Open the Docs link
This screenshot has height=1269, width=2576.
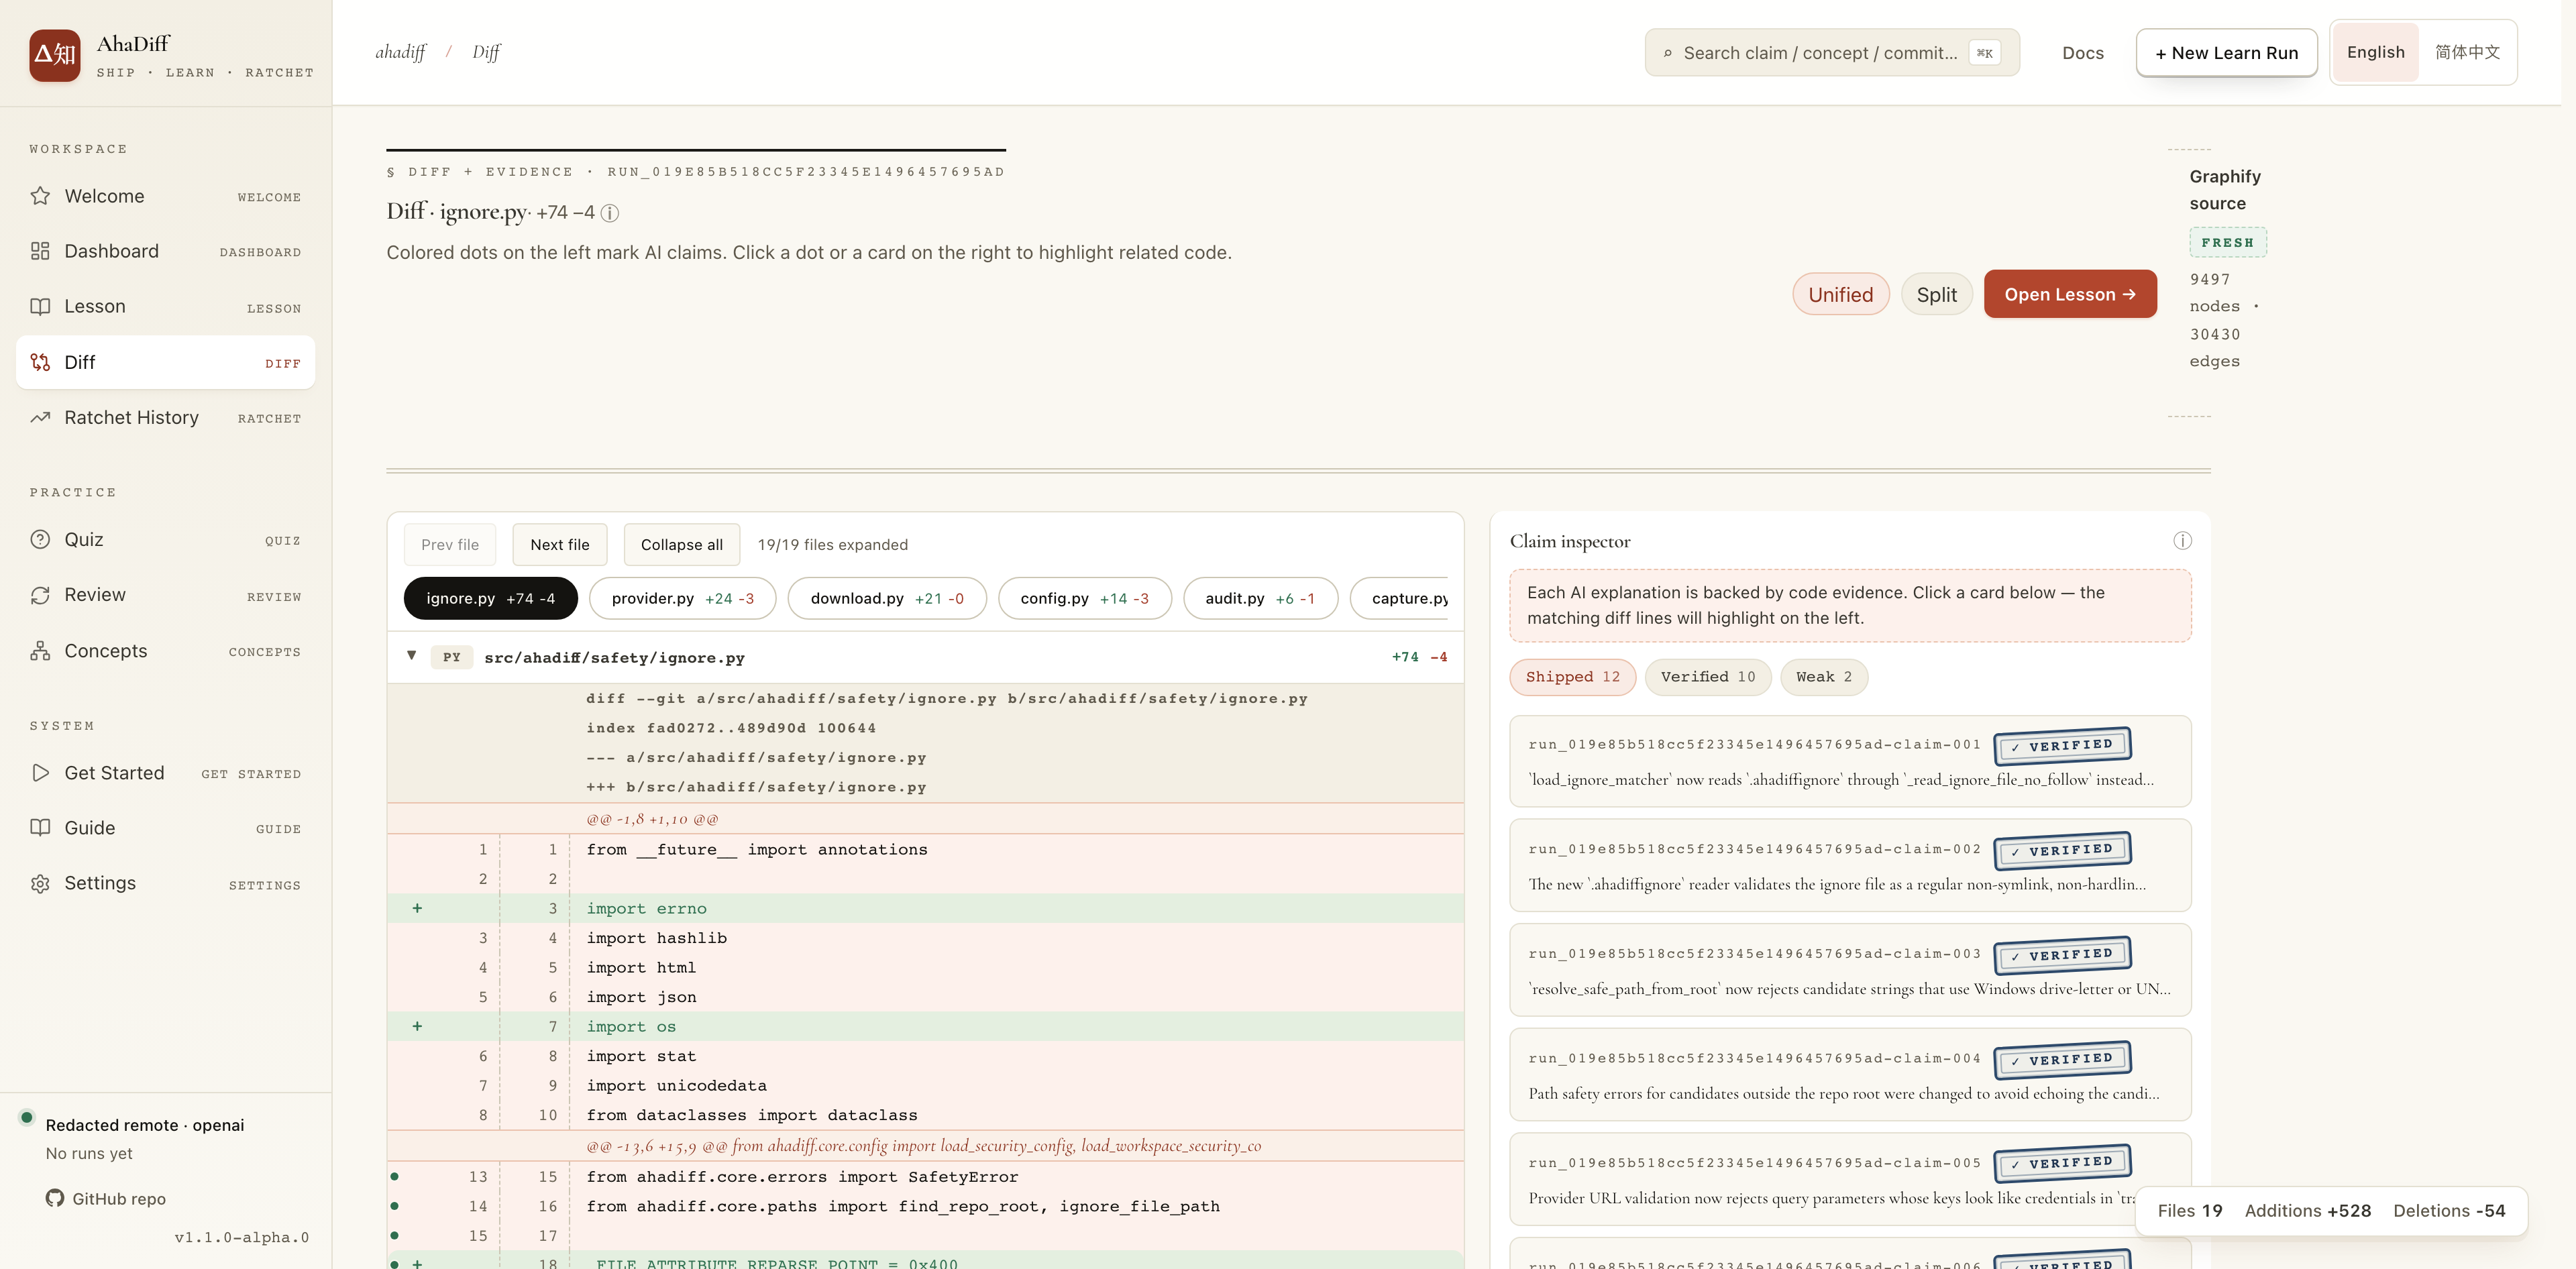coord(2082,53)
